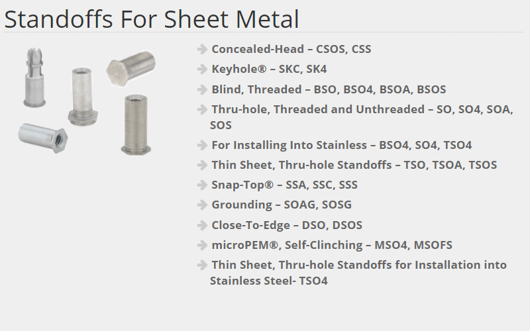Open Close-To-Edge – DSO, DSOS link
Viewport: 530px width, 331px height.
pyautogui.click(x=287, y=225)
